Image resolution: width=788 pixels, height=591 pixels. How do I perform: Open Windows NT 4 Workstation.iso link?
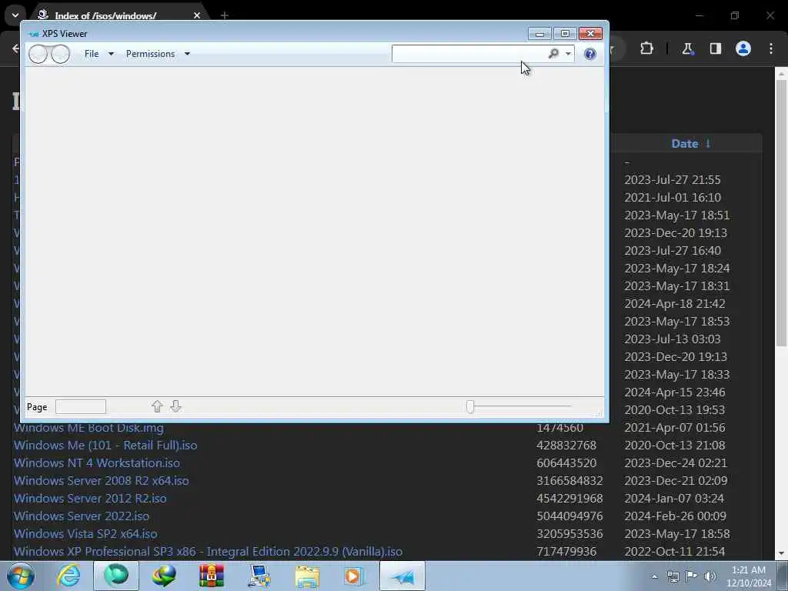click(x=96, y=462)
